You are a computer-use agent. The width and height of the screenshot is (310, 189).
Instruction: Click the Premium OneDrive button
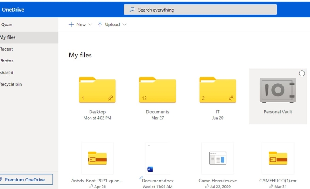click(26, 179)
